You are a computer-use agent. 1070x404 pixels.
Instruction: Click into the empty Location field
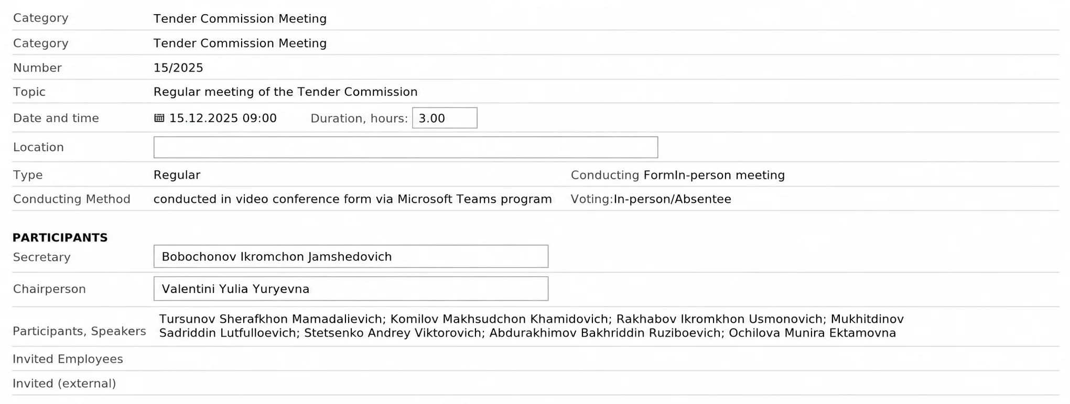click(x=406, y=147)
